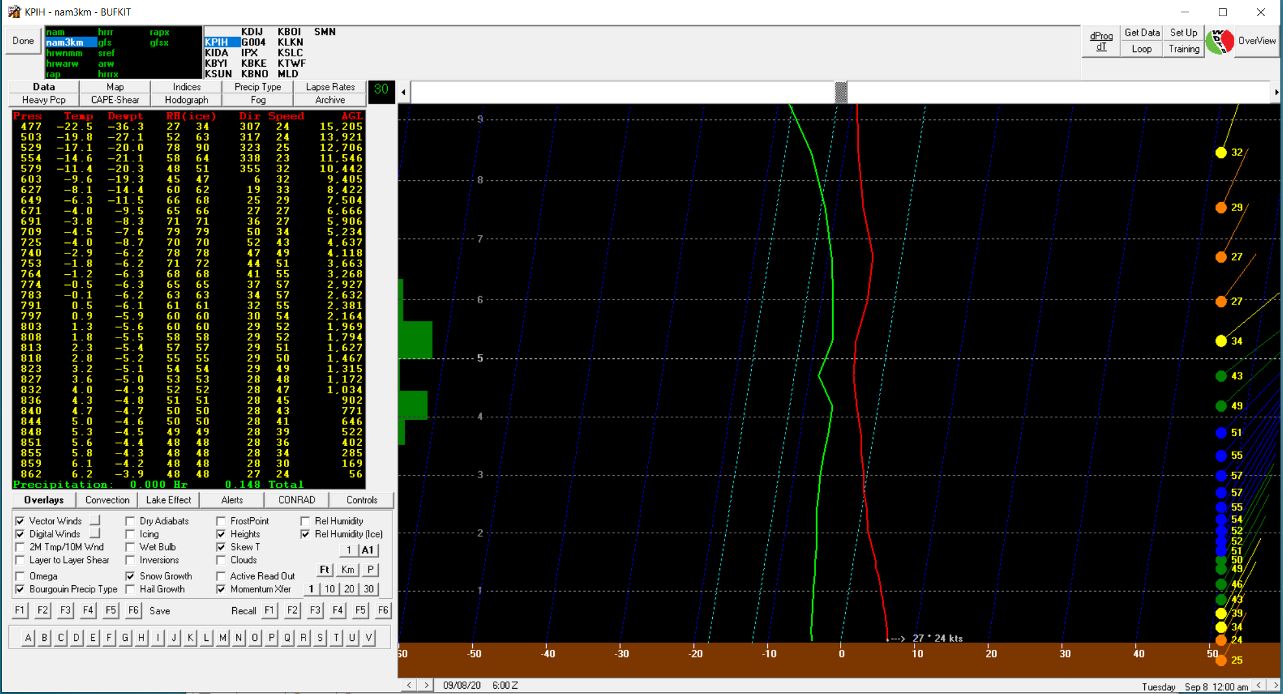This screenshot has width=1283, height=694.
Task: Click the bottom-right next day arrow
Action: (x=1275, y=685)
